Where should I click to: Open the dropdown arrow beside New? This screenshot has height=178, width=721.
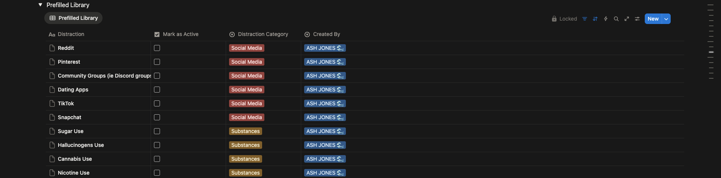tap(666, 19)
